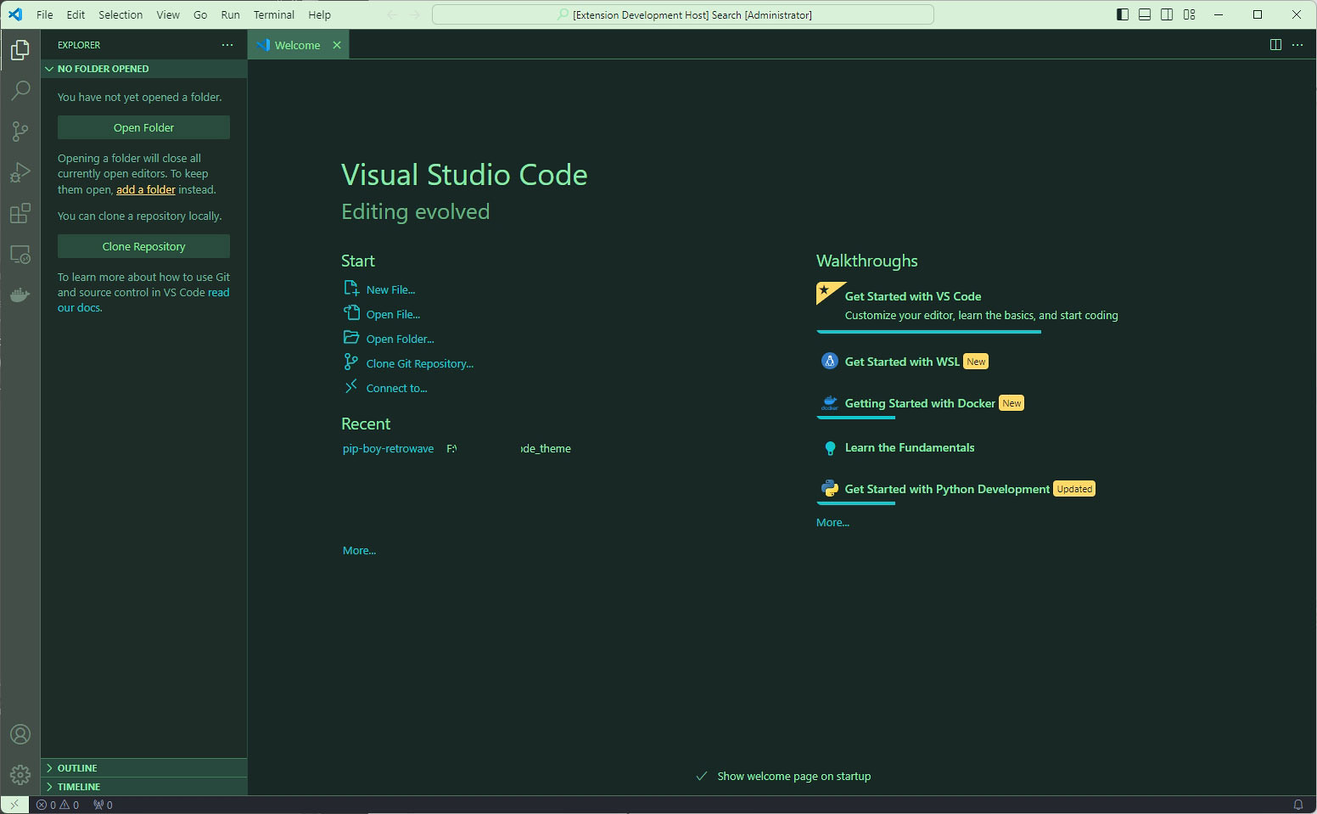This screenshot has width=1317, height=814.
Task: Toggle the panel layout icon
Action: 1145,14
